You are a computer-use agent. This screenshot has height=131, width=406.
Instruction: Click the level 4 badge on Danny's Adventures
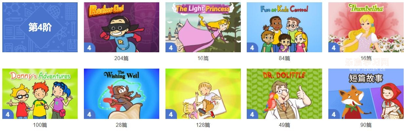[x=8, y=114]
